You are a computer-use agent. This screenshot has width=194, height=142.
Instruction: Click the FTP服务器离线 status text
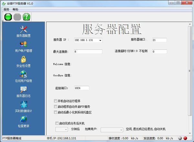point(12,138)
